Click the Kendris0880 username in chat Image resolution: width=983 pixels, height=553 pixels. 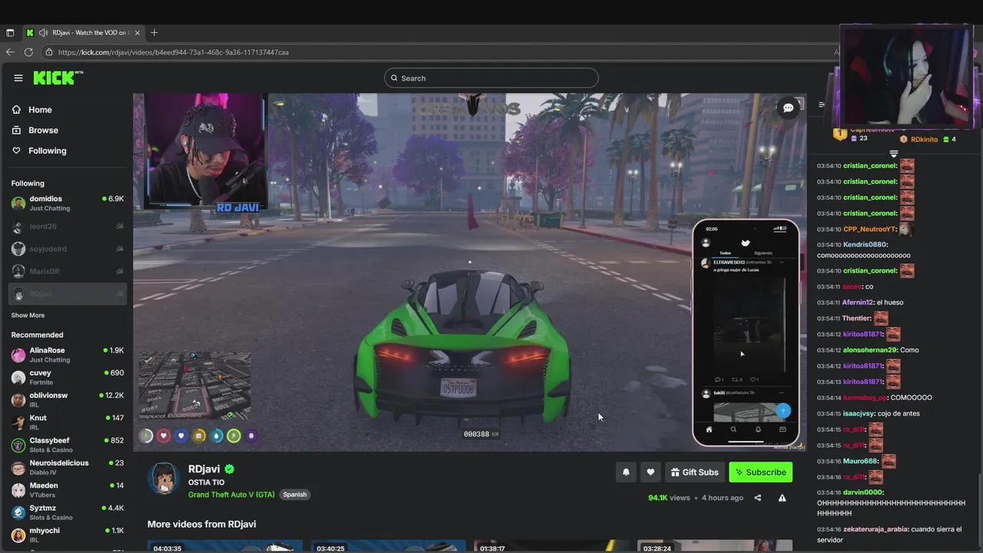point(866,244)
